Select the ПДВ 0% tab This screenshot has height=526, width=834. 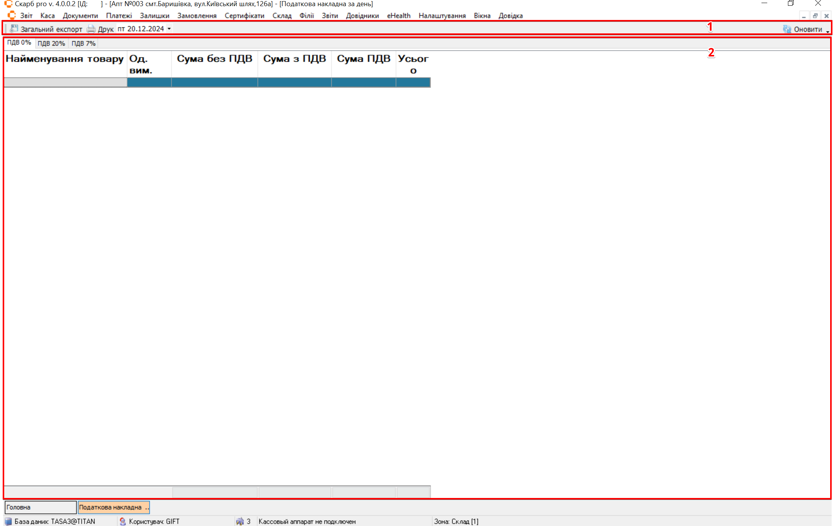tap(19, 43)
